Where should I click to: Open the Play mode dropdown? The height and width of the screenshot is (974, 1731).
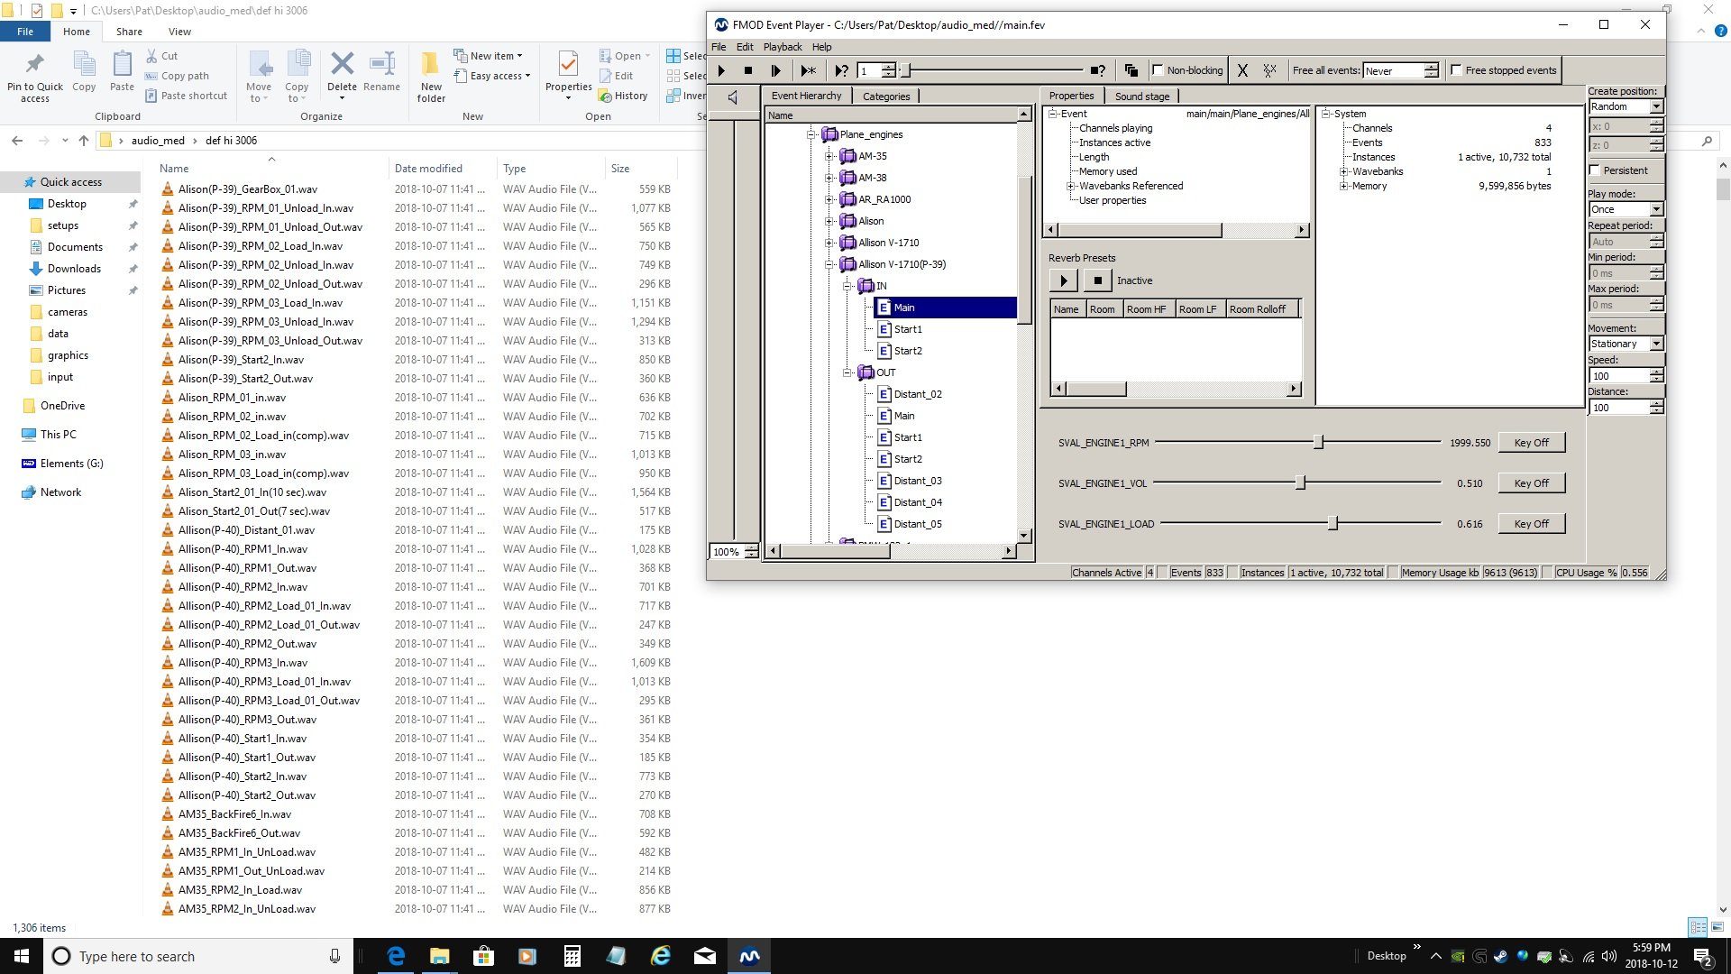coord(1655,209)
